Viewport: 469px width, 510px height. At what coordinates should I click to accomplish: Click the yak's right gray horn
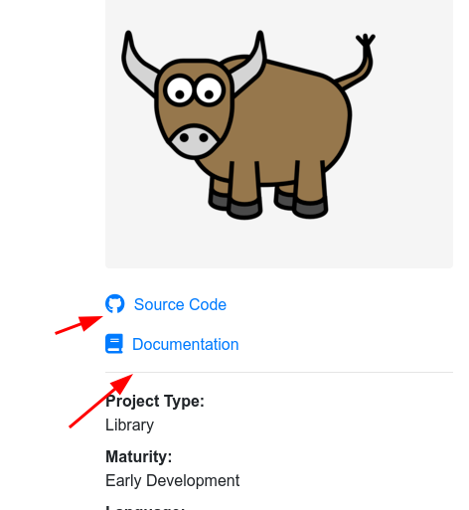click(249, 65)
